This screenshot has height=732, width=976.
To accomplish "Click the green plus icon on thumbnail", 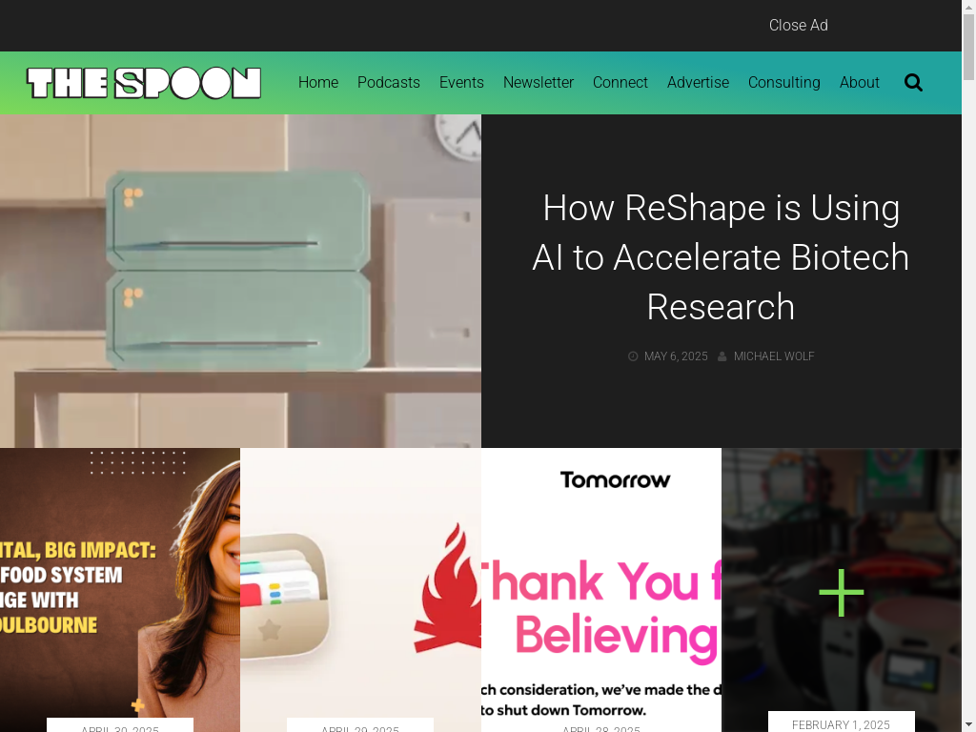I will click(x=841, y=593).
